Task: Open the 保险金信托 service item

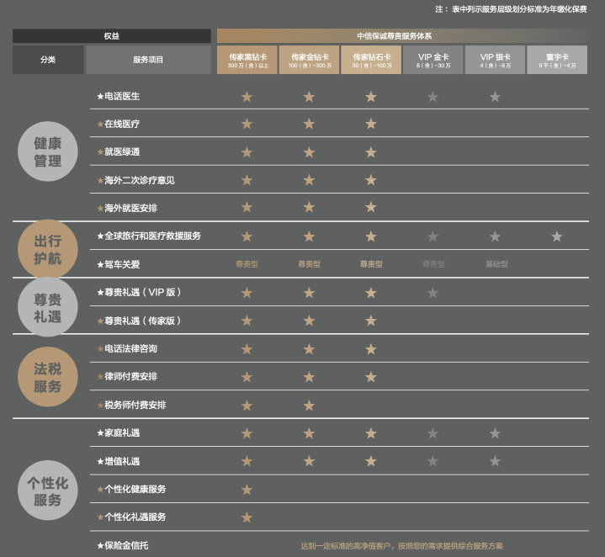Action: (123, 545)
